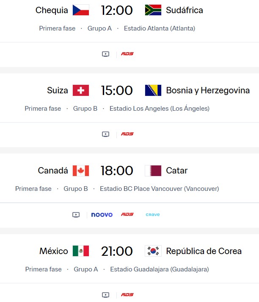Open the Chequia team link
Image resolution: width=259 pixels, height=302 pixels.
[52, 10]
